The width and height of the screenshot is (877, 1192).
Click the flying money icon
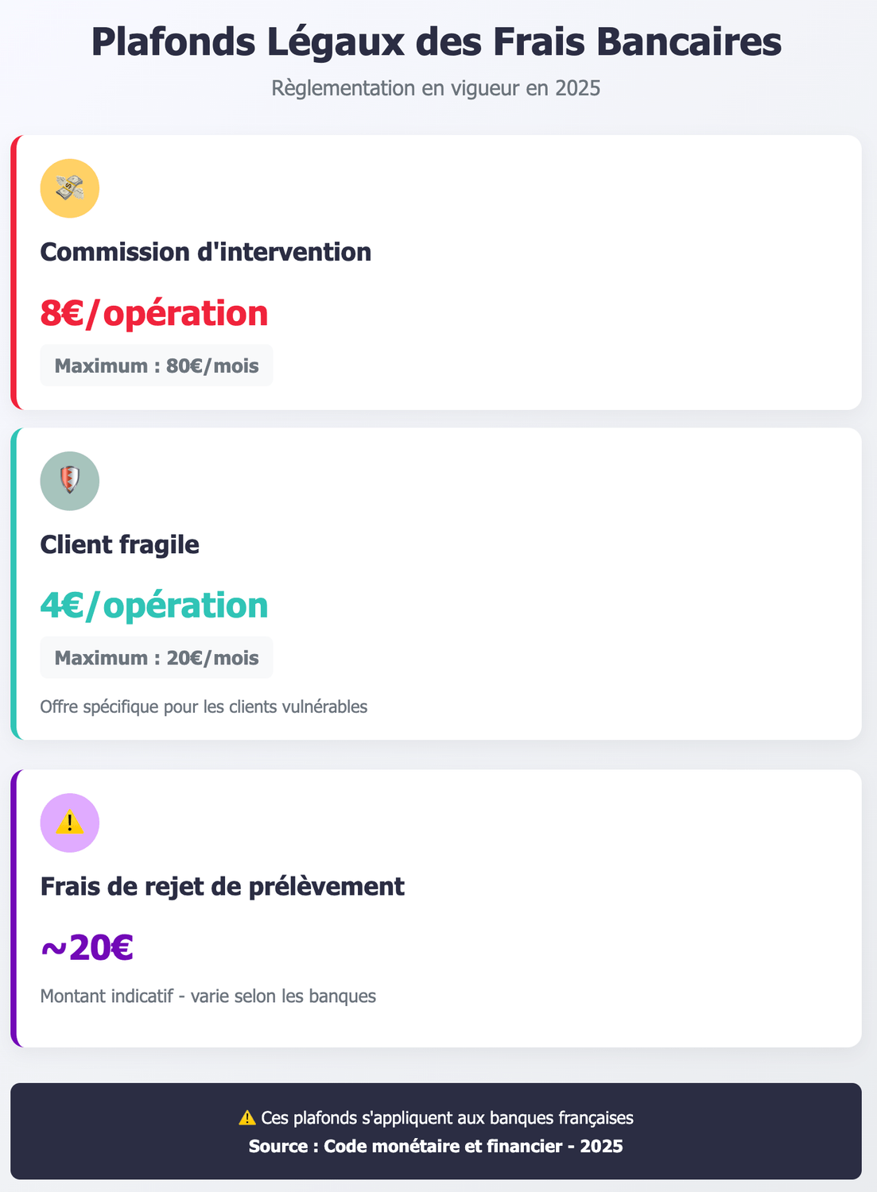70,188
